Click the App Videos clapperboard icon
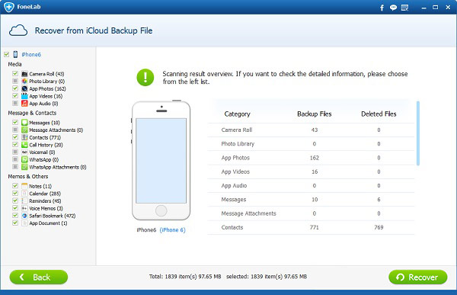 [25, 96]
